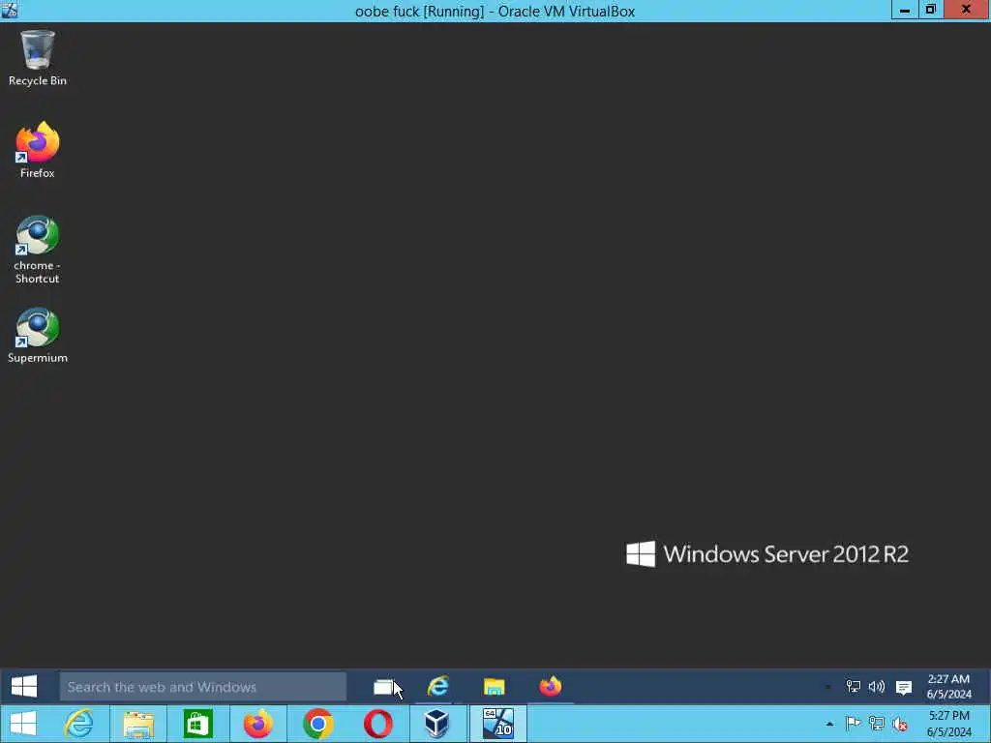
Task: Show host clock 5:27 PM calendar
Action: tap(948, 724)
